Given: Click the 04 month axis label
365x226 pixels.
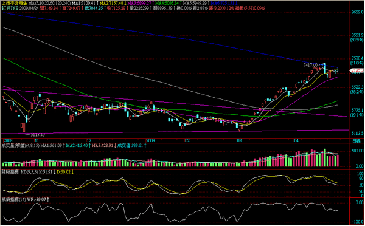Looking at the screenshot, I should click(296, 141).
